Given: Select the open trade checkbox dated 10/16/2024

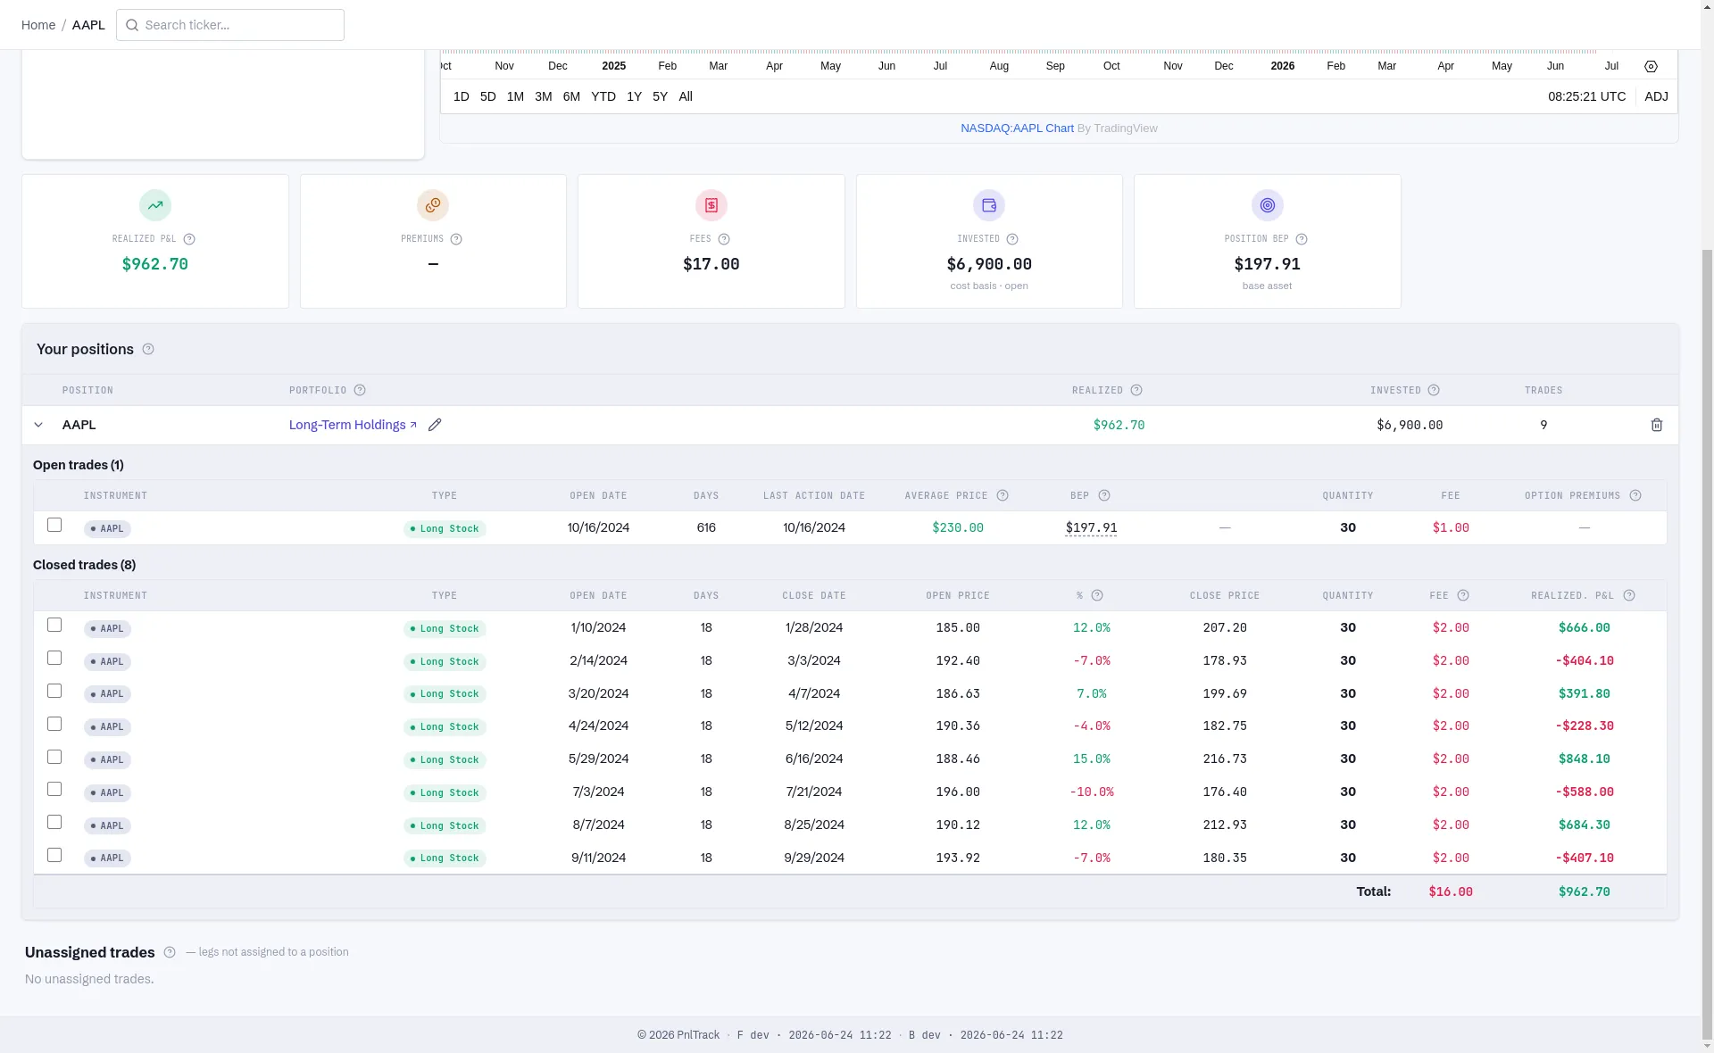Looking at the screenshot, I should coord(54,525).
